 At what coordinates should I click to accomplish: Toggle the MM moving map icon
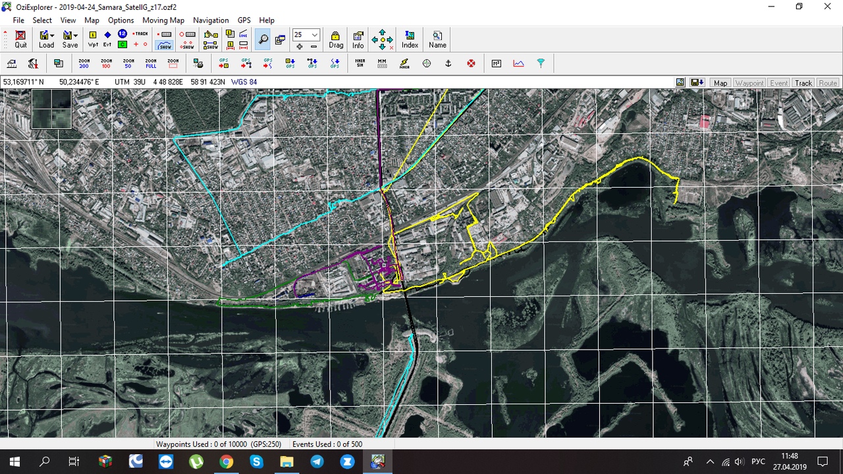tap(382, 63)
